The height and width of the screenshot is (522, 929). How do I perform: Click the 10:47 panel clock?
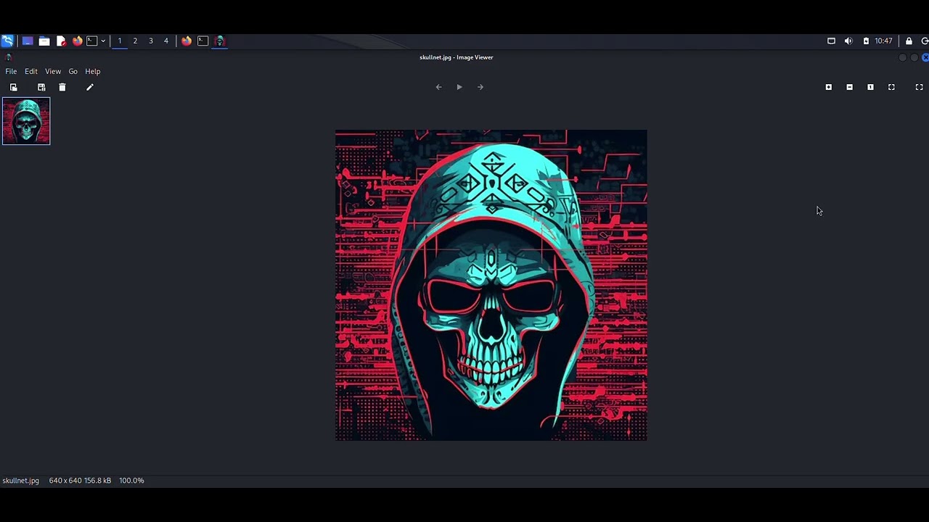[883, 41]
